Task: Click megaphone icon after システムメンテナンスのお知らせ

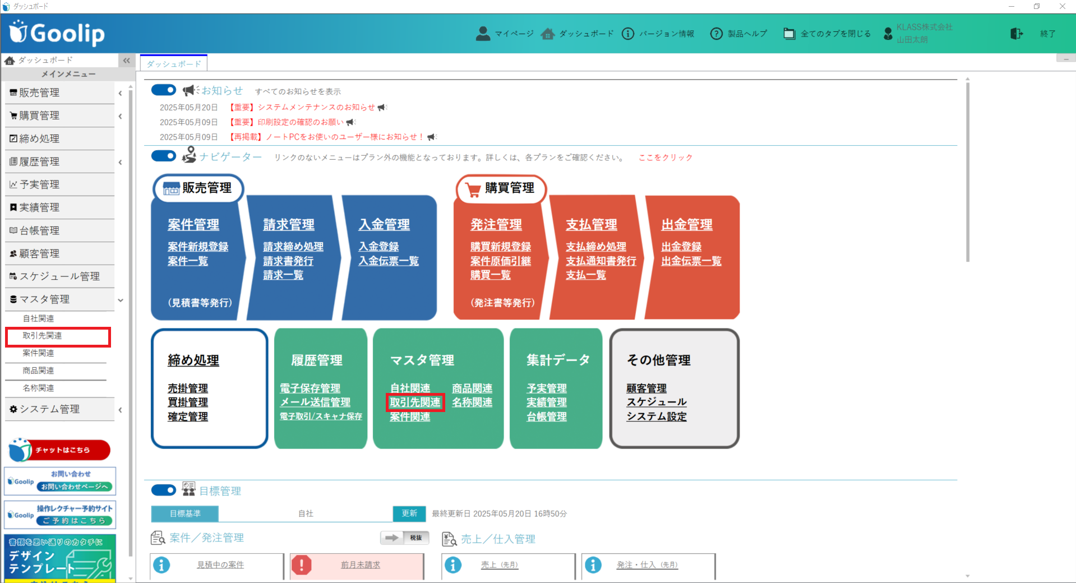Action: click(x=382, y=107)
